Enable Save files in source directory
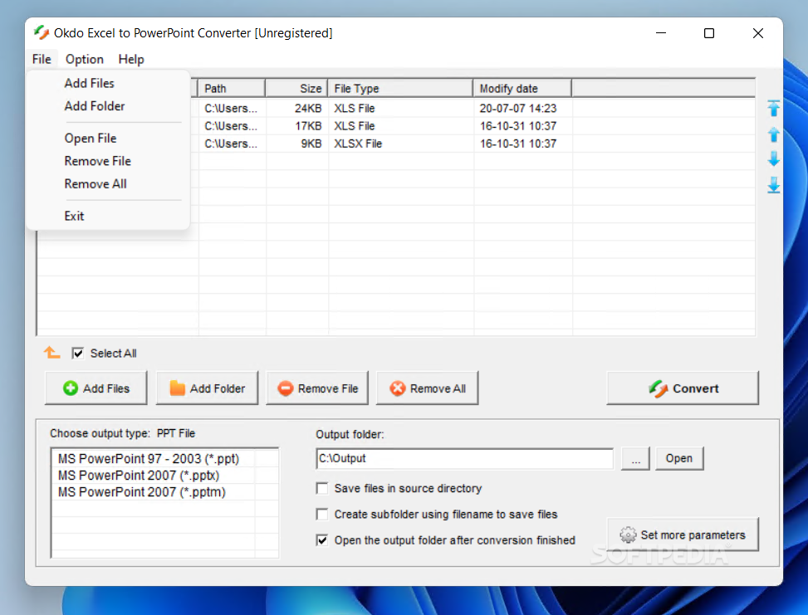Viewport: 808px width, 615px height. pos(322,488)
